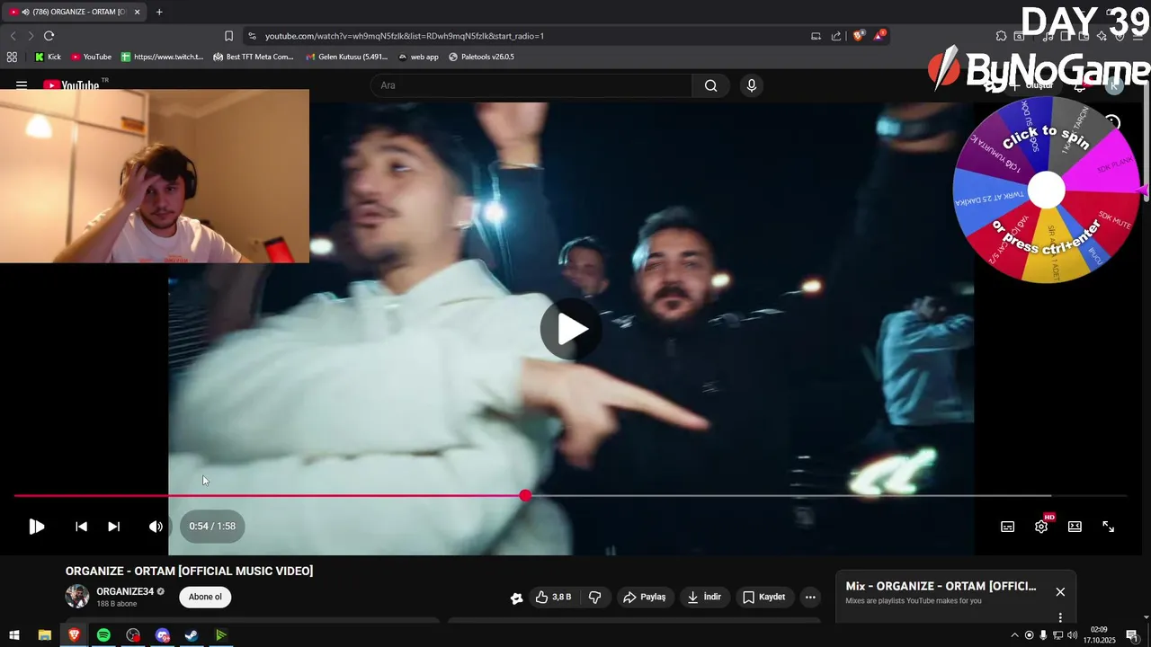Go to previous video in playlist
Image resolution: width=1151 pixels, height=647 pixels.
(x=81, y=527)
